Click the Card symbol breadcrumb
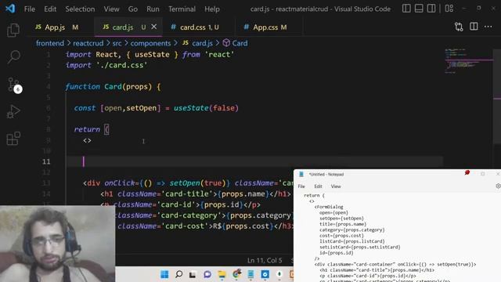 pyautogui.click(x=236, y=43)
